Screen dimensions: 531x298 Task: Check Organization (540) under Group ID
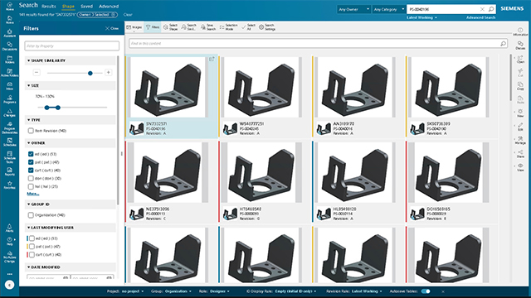coord(31,215)
